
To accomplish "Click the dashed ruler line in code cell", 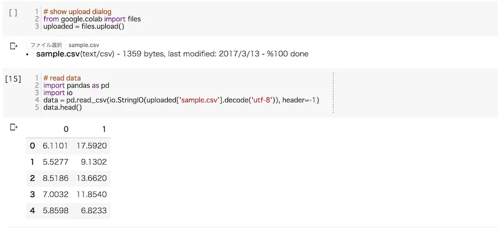I will coord(333,93).
